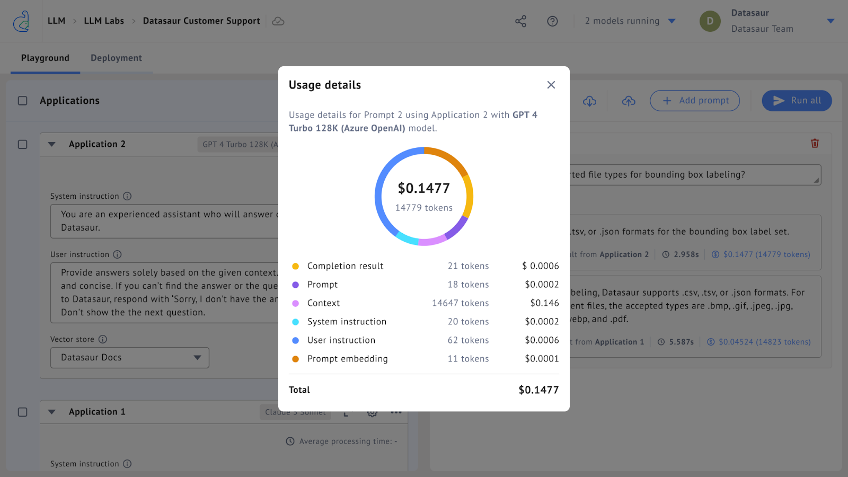This screenshot has height=477, width=848.
Task: Click the Application 2 System instruction text box
Action: point(164,221)
